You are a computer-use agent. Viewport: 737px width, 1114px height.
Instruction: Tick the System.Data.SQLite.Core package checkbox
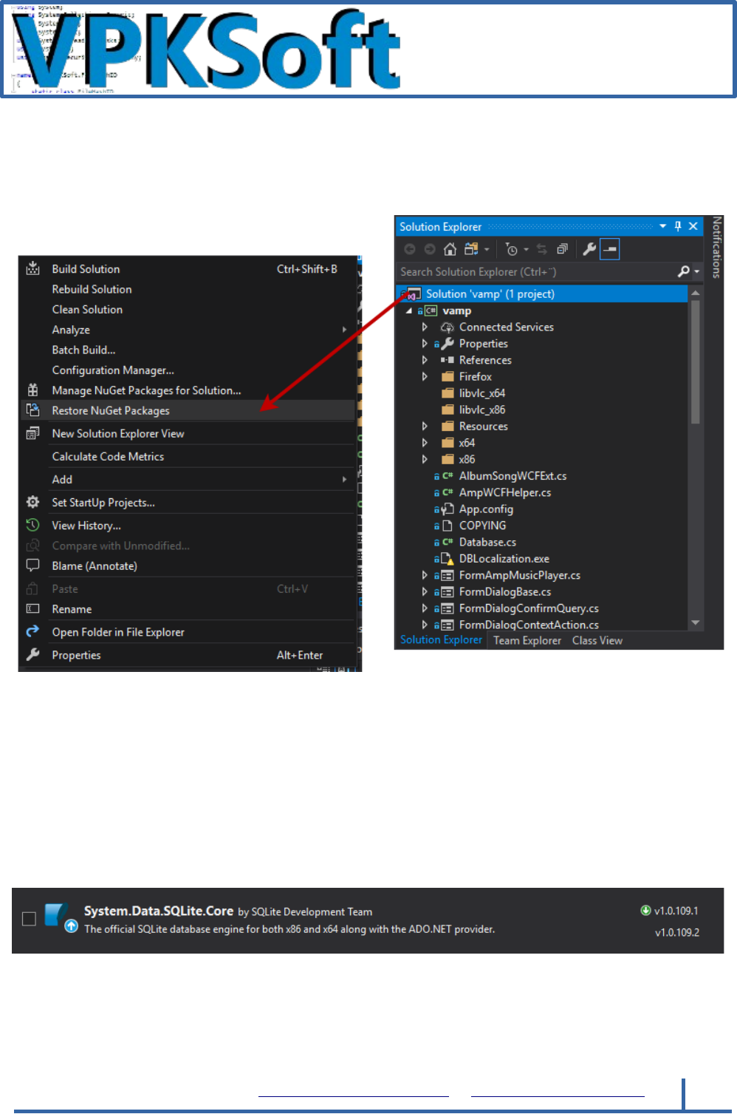point(29,919)
